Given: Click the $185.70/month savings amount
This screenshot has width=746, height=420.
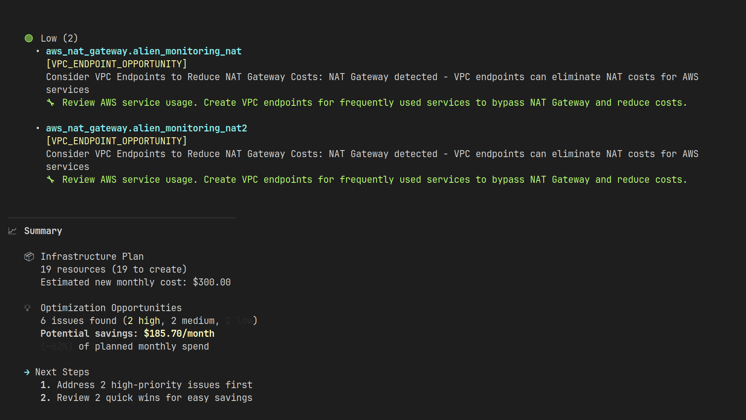Looking at the screenshot, I should [x=179, y=333].
